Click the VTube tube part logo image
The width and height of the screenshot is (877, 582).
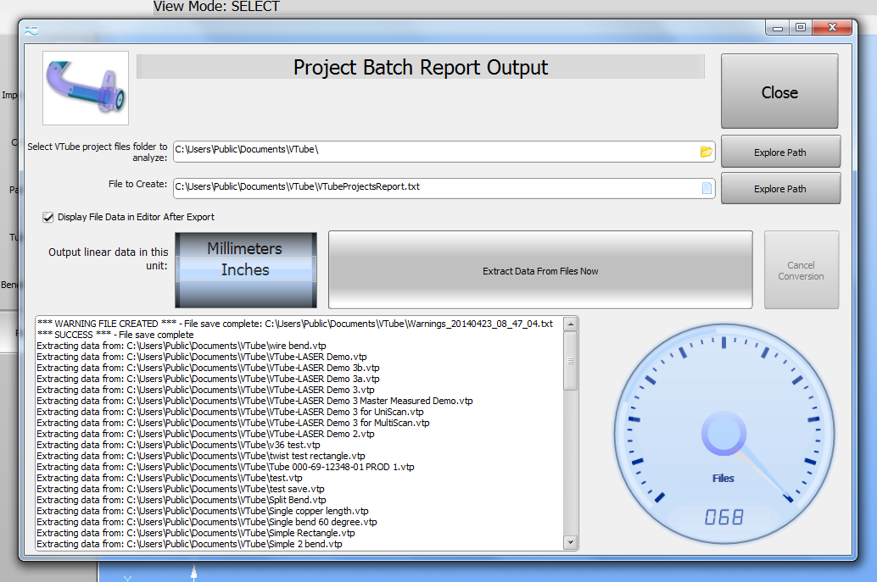86,88
